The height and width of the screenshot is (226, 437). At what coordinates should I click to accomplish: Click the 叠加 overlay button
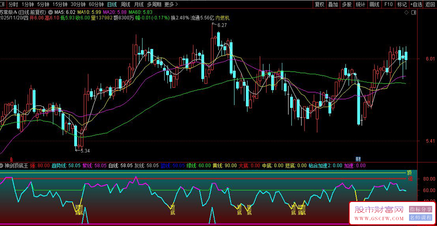[333, 4]
